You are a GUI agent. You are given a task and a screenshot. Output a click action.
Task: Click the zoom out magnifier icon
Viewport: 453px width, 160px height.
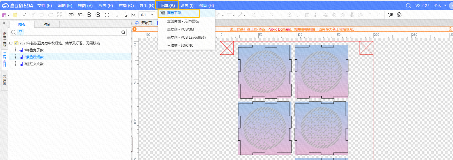[98, 15]
